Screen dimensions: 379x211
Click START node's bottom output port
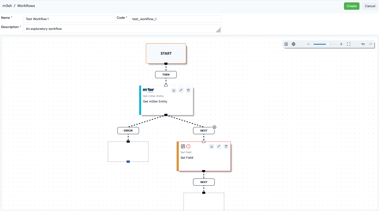point(166,64)
